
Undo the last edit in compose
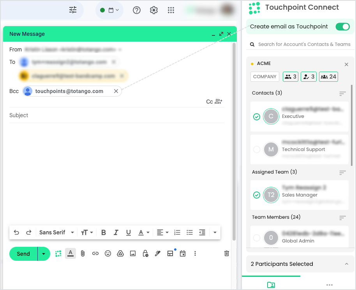16,232
